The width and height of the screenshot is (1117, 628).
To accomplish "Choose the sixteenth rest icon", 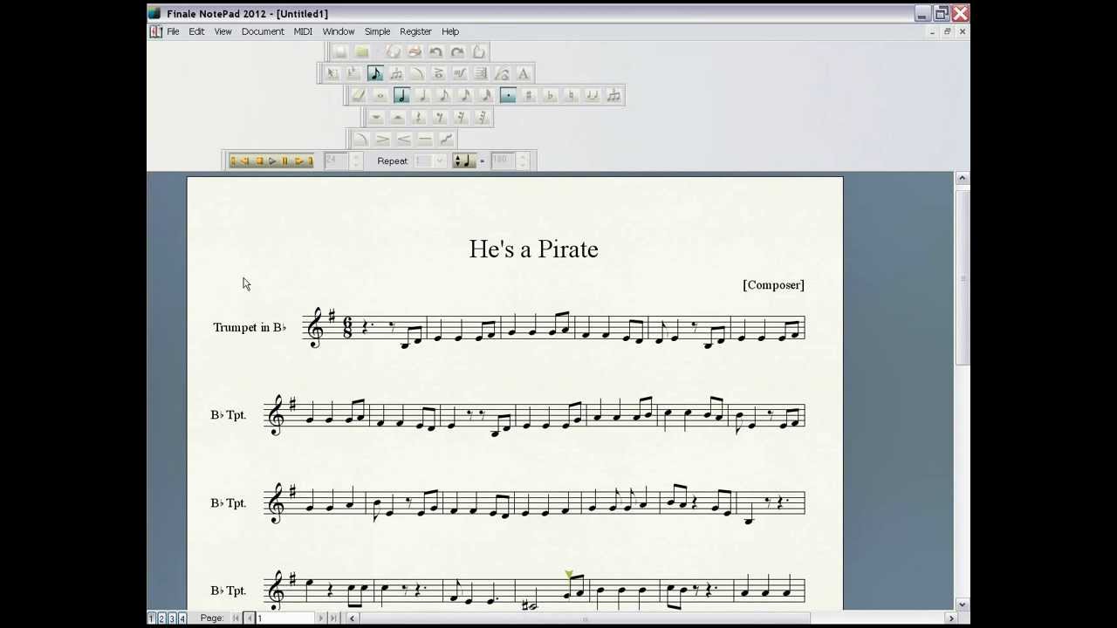I will point(462,118).
